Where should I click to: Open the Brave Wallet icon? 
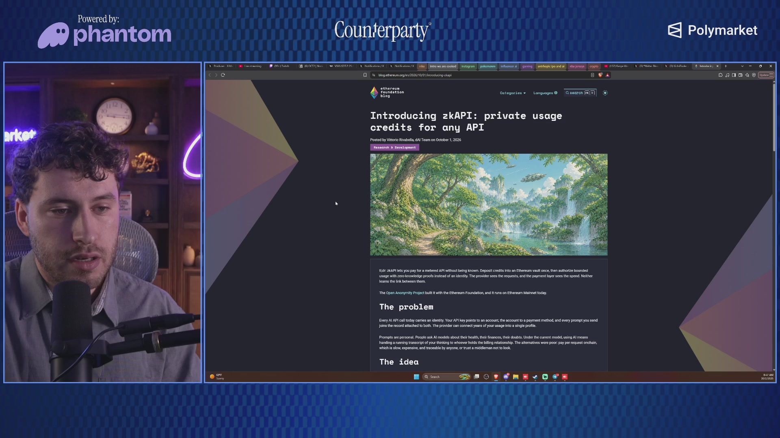(x=741, y=75)
